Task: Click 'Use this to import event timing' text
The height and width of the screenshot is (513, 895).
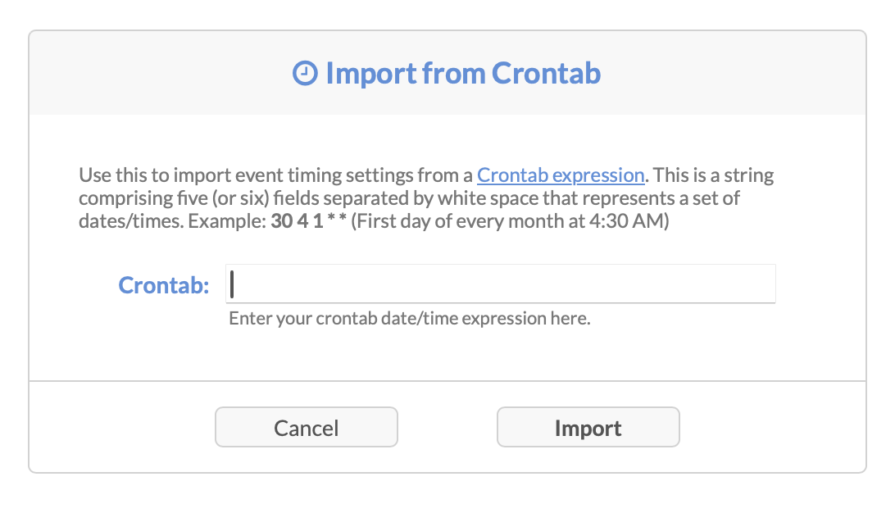Action: tap(197, 175)
